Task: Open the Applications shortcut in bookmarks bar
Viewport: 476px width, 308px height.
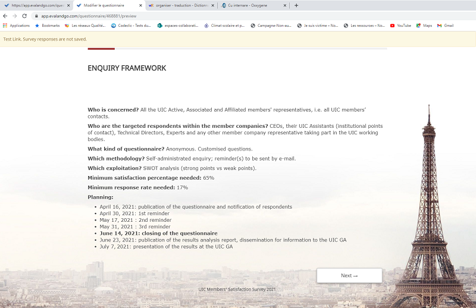Action: coord(16,26)
